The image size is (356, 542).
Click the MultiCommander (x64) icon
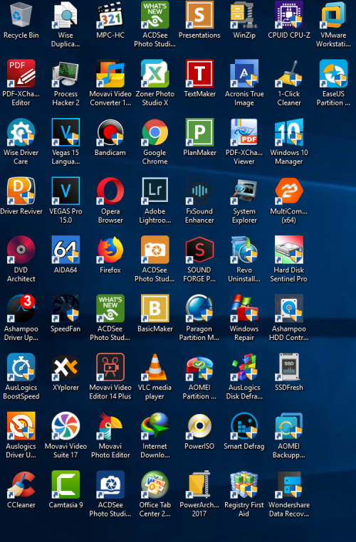coord(289,191)
